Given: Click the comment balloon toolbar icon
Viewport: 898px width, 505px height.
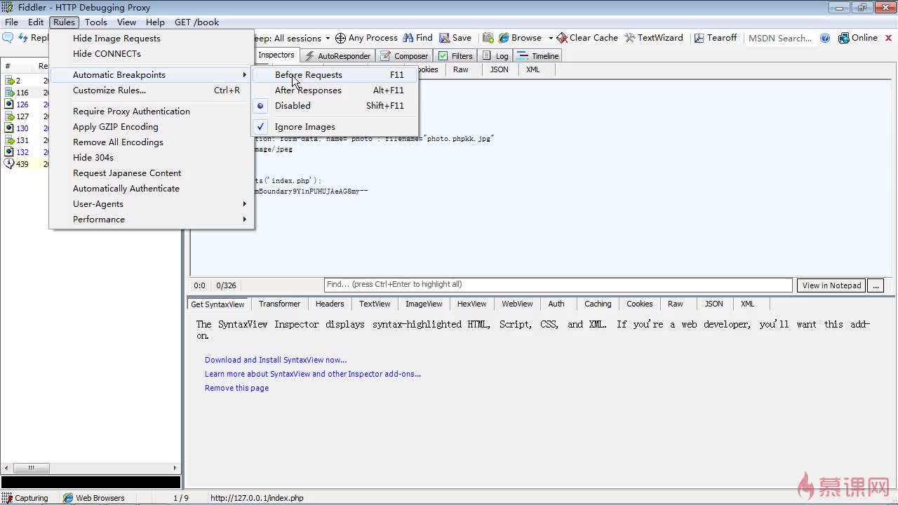Looking at the screenshot, I should (8, 38).
